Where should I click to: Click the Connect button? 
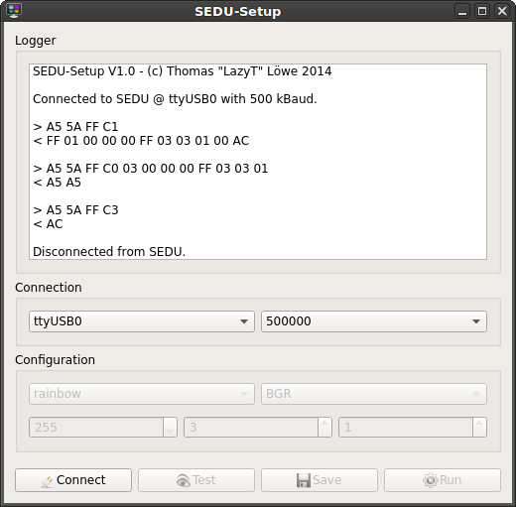[73, 480]
